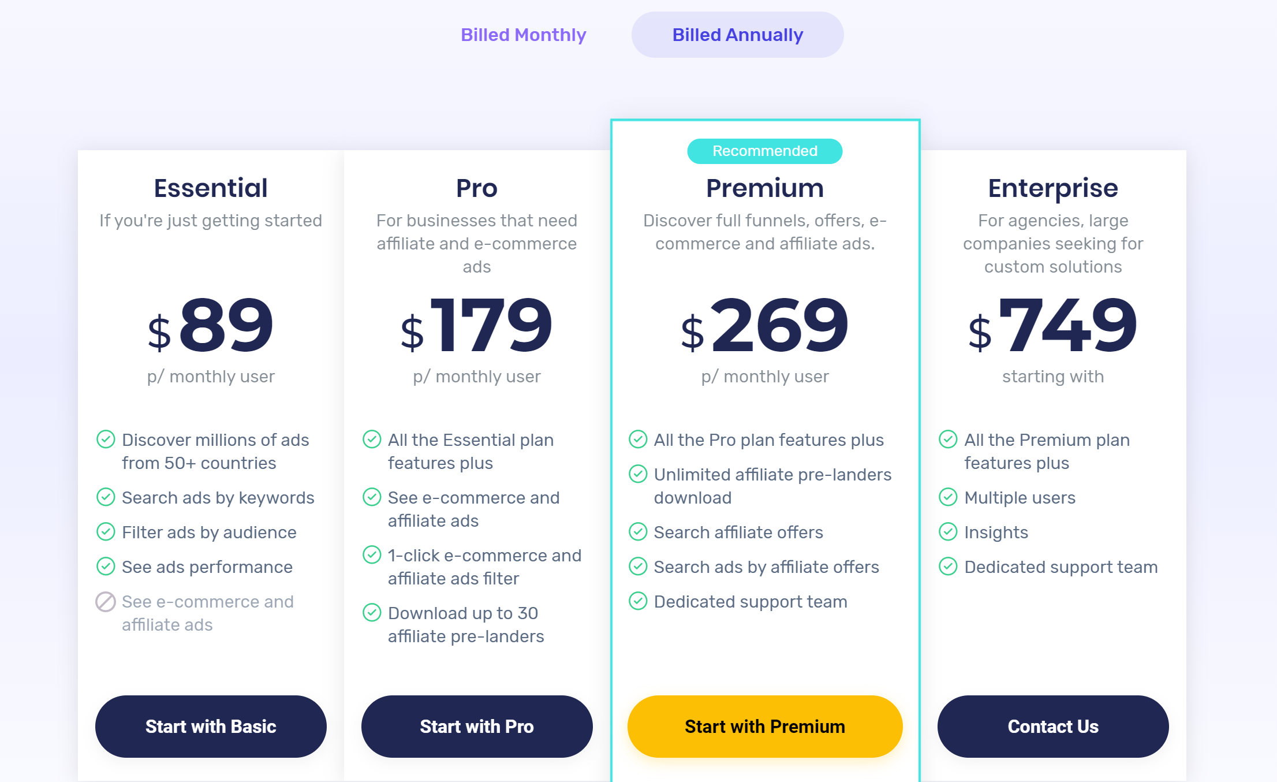This screenshot has width=1277, height=782.
Task: Click the crossed-out icon beside 'See e-commerce and affiliate ads'
Action: [106, 601]
